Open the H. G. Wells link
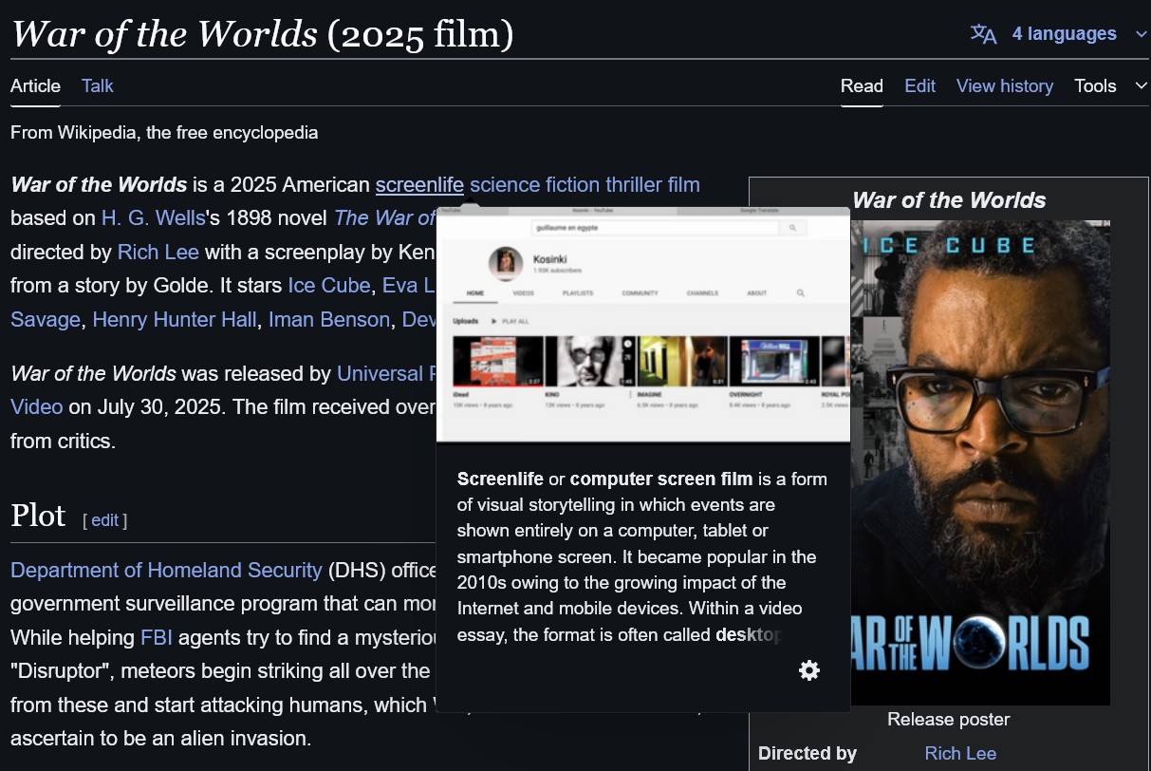 [153, 217]
